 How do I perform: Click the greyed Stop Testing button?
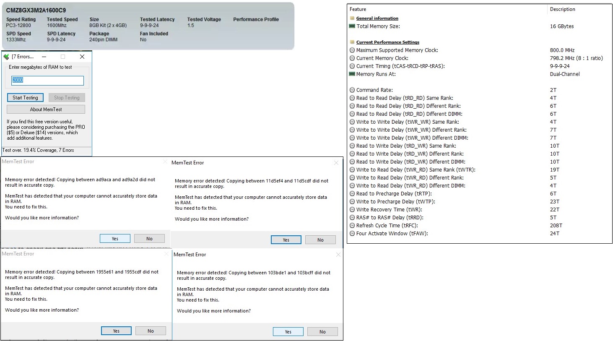pos(67,97)
